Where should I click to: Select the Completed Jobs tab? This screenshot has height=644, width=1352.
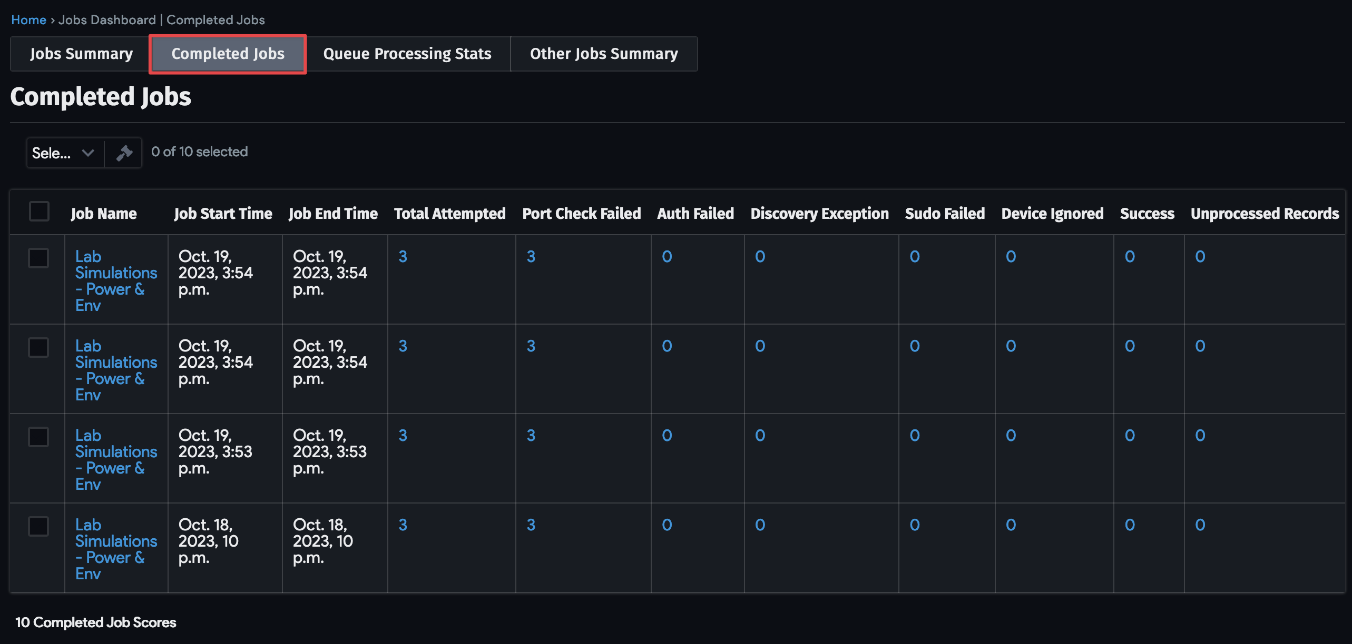point(228,54)
